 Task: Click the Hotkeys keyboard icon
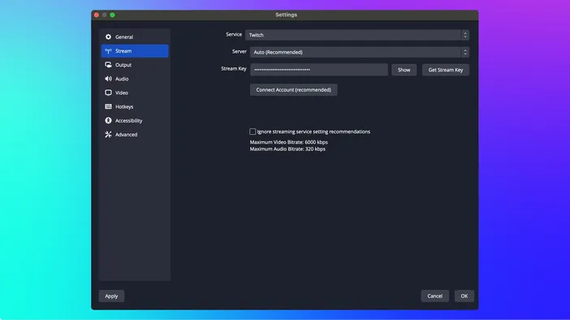coord(108,106)
